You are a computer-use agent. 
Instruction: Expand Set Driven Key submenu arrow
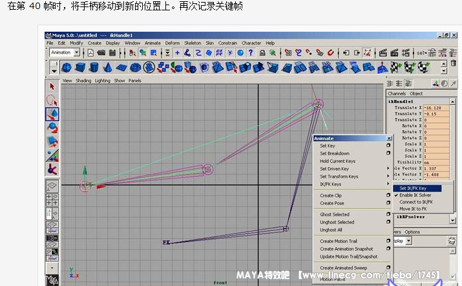388,168
